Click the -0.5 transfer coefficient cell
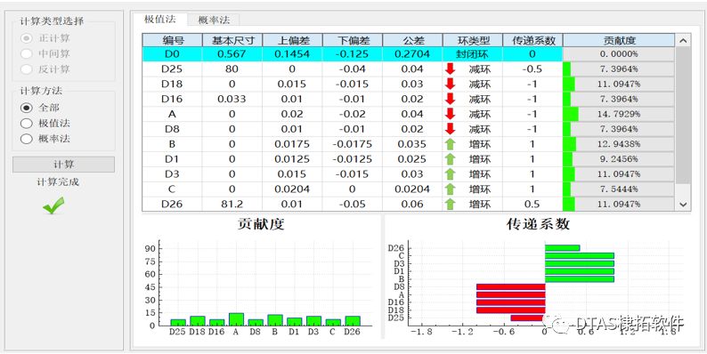This screenshot has width=707, height=354. click(x=532, y=68)
